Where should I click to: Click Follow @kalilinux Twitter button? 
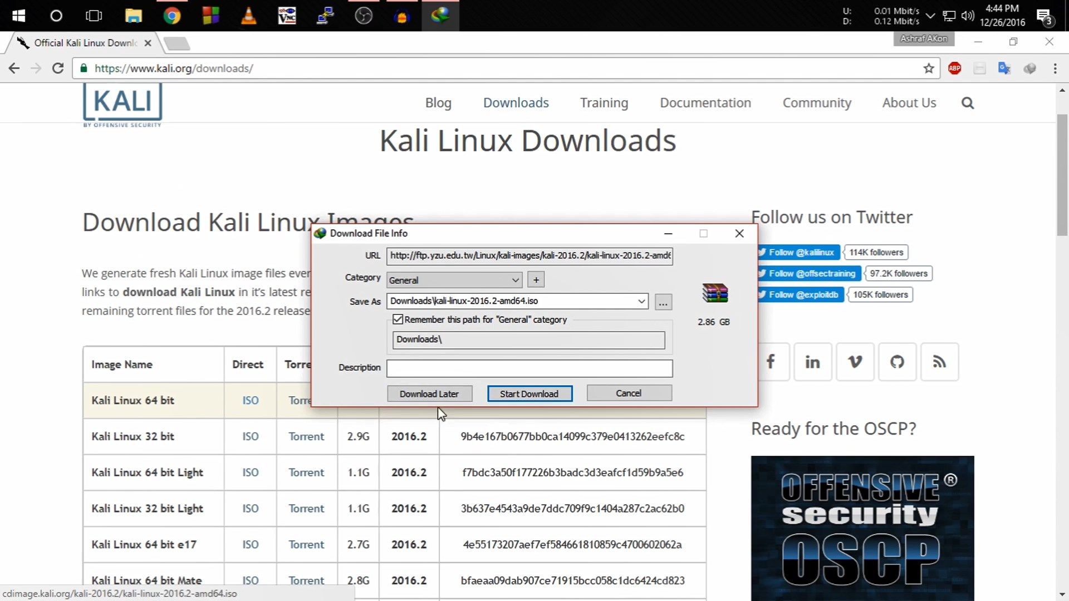point(797,252)
